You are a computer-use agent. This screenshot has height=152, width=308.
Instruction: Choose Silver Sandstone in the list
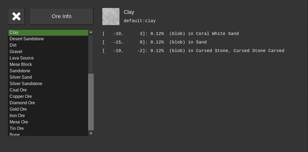pyautogui.click(x=26, y=84)
